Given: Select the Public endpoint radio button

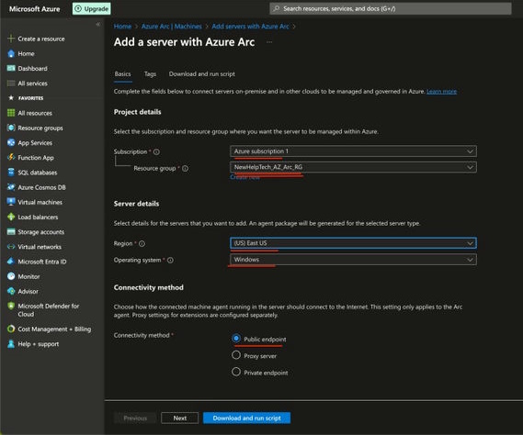Looking at the screenshot, I should (x=236, y=339).
